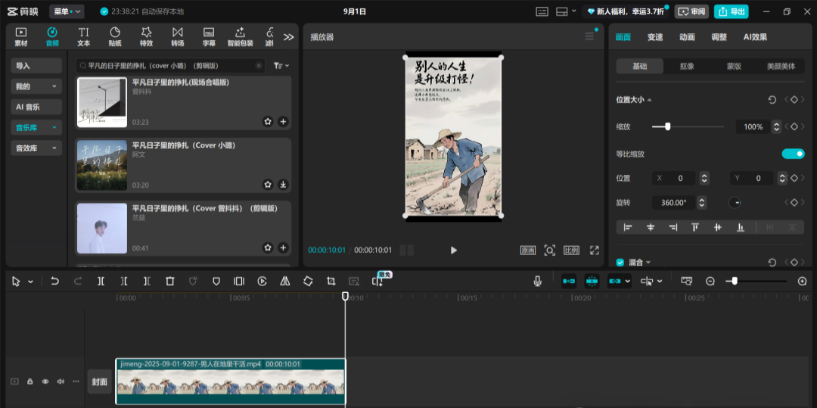Click the 缩放 scale slider handle
817x408 pixels.
click(667, 126)
